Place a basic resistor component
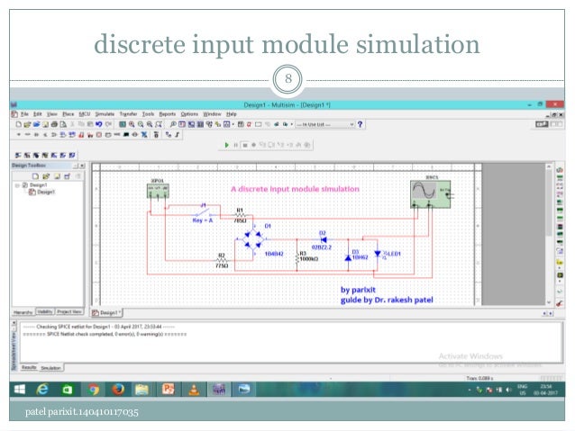The image size is (575, 431). point(28,135)
